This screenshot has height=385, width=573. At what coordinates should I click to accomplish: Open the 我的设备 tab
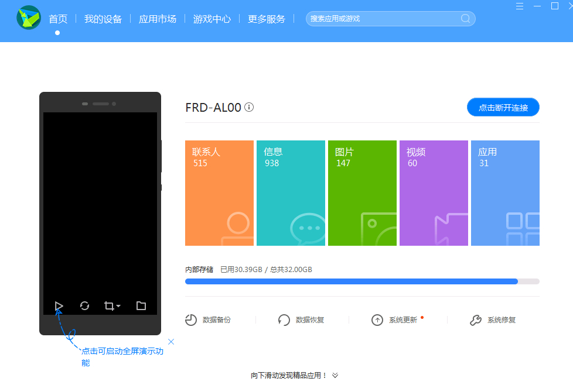click(103, 19)
